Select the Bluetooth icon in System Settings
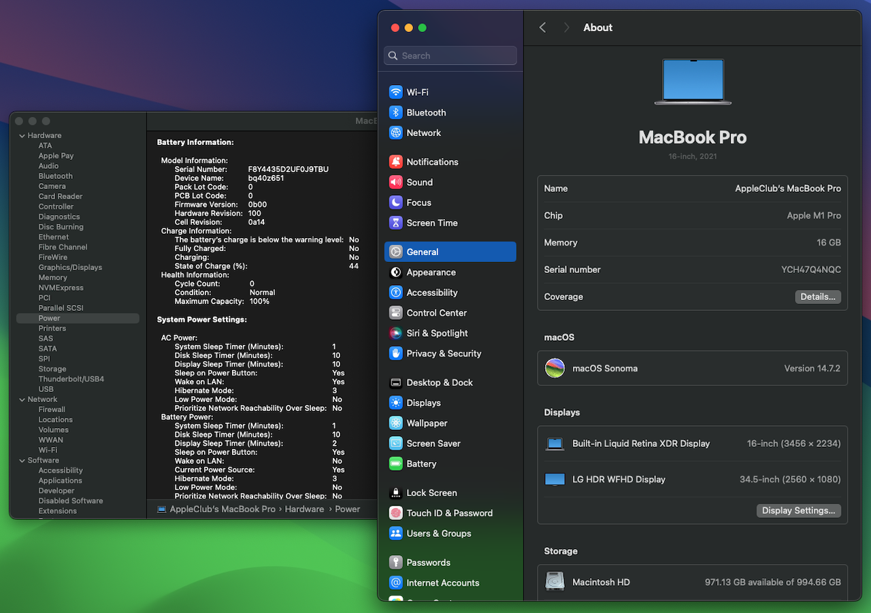This screenshot has width=871, height=613. 395,112
